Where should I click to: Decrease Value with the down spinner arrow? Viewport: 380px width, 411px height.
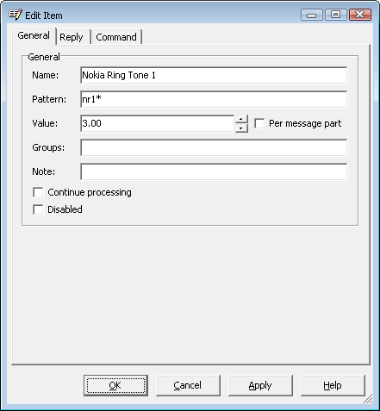(x=241, y=128)
